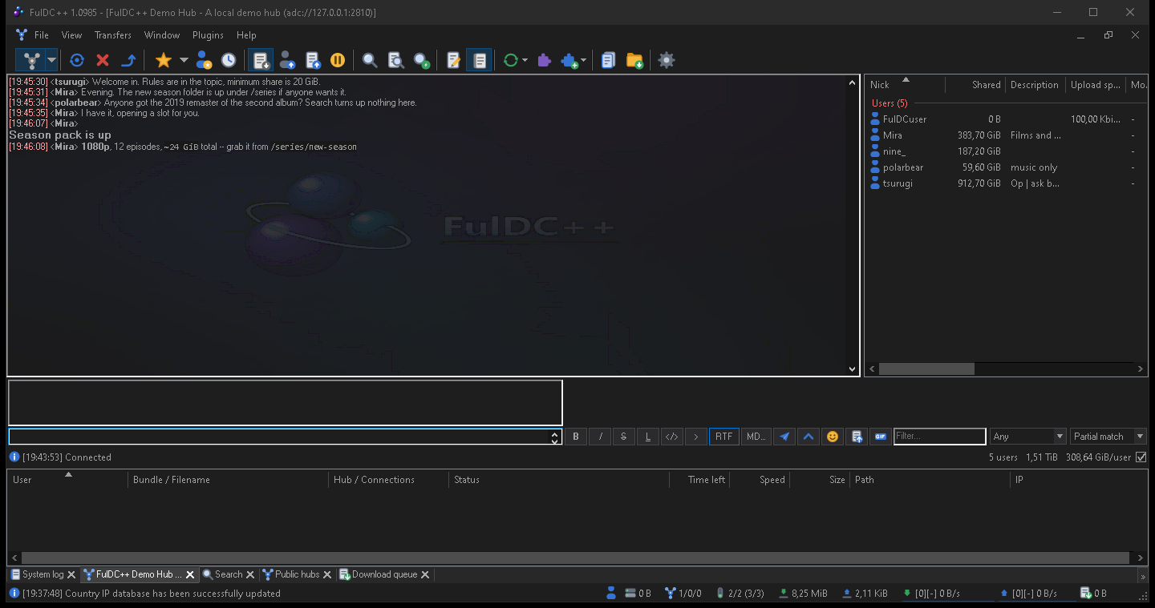Viewport: 1155px width, 608px height.
Task: Toggle RTF chat mode
Action: (x=724, y=437)
